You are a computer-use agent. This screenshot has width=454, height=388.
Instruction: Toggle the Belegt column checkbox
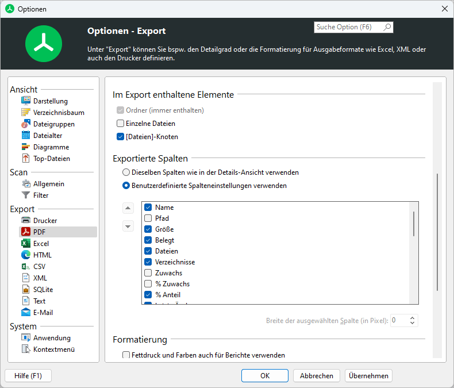[148, 240]
